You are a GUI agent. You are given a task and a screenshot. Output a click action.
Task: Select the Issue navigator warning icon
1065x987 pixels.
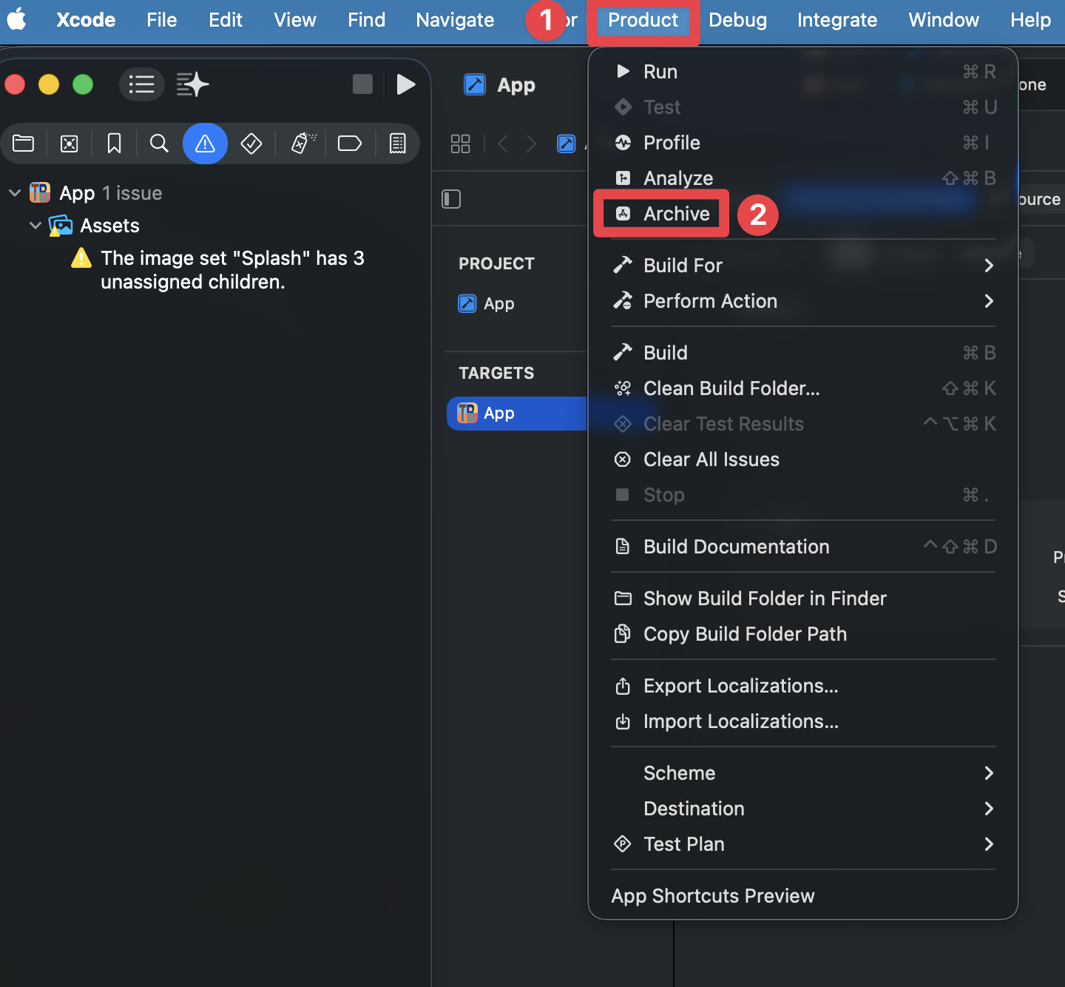[x=205, y=144]
